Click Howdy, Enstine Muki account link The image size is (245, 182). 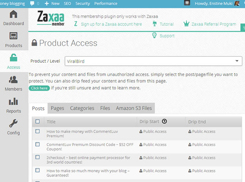pos(214,4)
